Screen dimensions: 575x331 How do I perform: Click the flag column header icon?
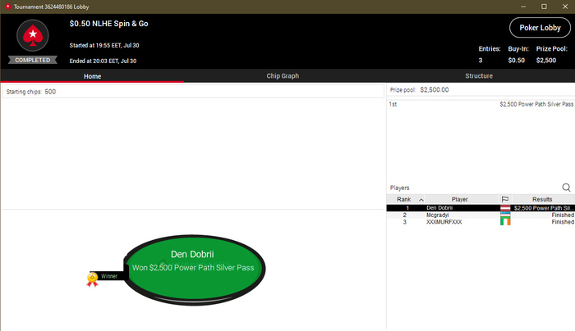(505, 199)
